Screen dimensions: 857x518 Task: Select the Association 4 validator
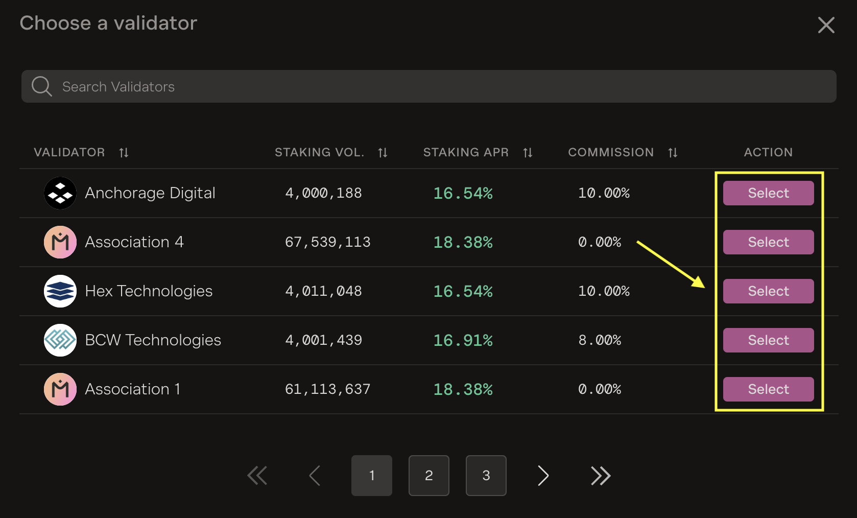(x=768, y=242)
